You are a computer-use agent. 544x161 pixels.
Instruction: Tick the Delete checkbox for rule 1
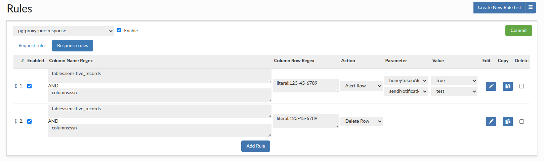pos(521,86)
